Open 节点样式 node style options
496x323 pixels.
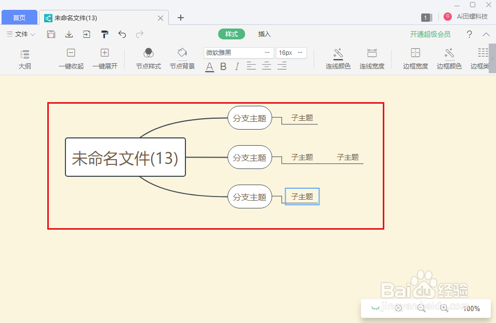(x=149, y=59)
